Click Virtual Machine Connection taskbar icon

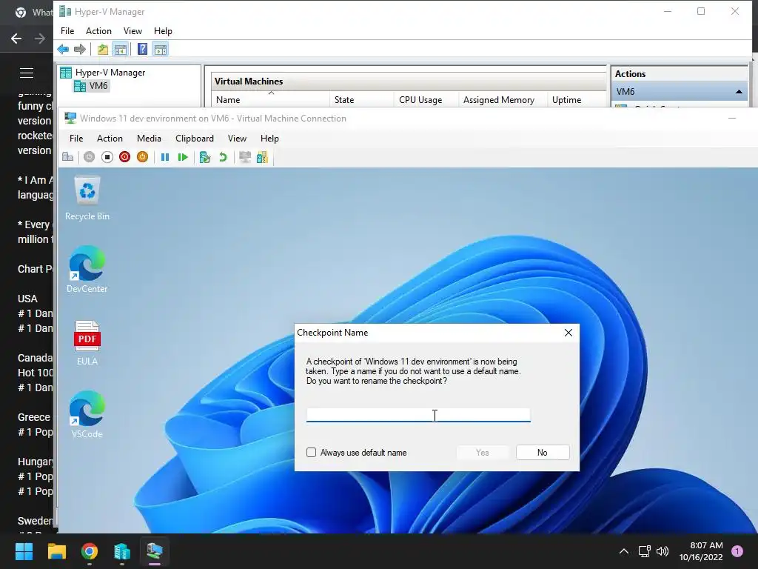[x=155, y=551]
